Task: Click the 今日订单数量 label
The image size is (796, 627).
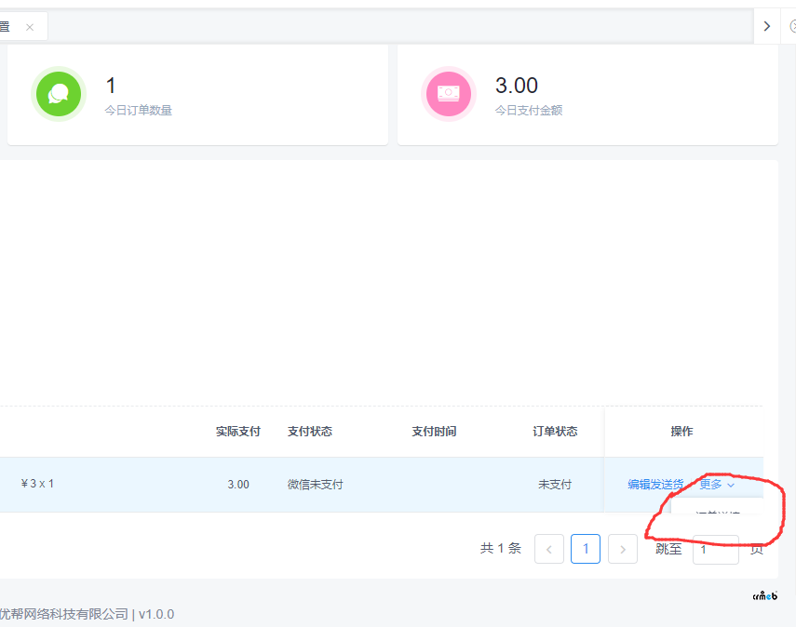Action: 138,110
